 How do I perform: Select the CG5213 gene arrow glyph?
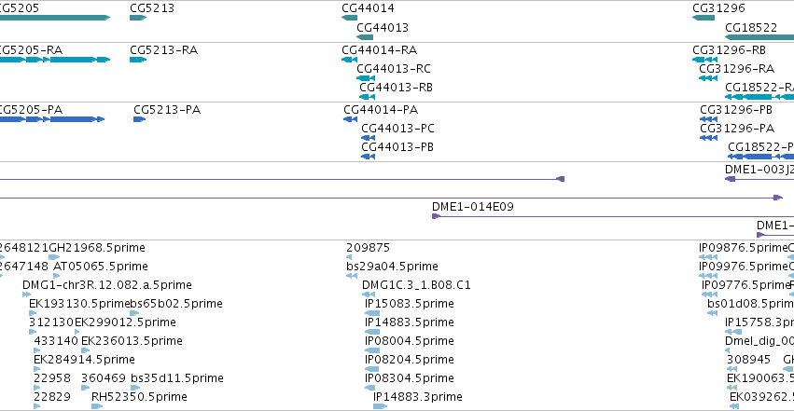tap(138, 18)
